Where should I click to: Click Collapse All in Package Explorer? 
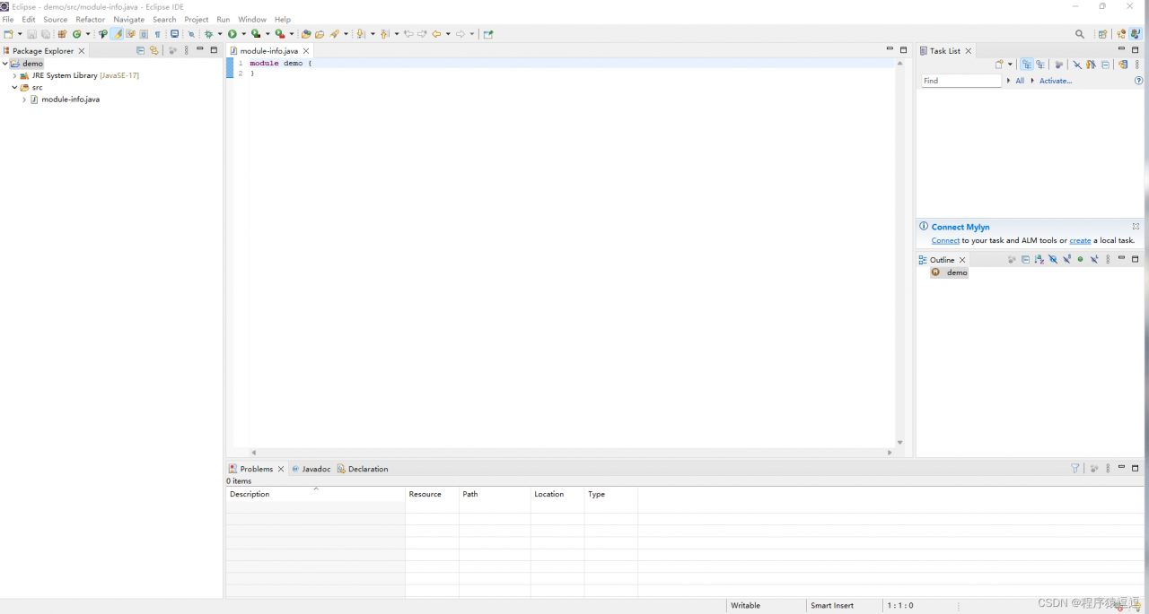pyautogui.click(x=140, y=50)
